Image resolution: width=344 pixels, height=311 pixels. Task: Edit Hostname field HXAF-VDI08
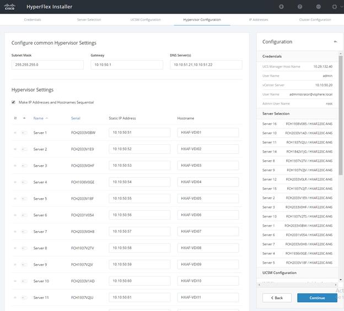[x=208, y=248]
